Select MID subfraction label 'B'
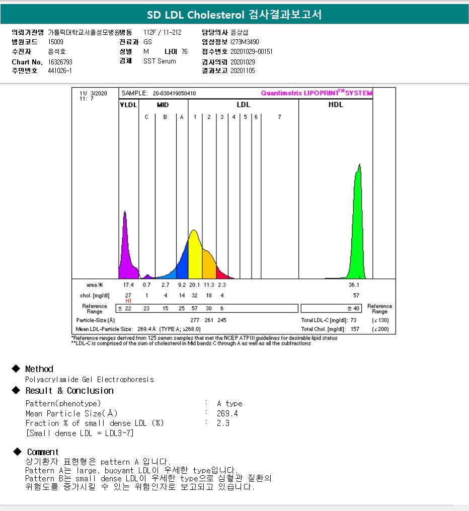This screenshot has width=469, height=511. [x=165, y=117]
